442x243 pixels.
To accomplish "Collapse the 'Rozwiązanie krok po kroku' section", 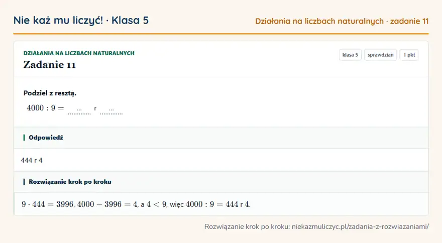I will 221,182.
